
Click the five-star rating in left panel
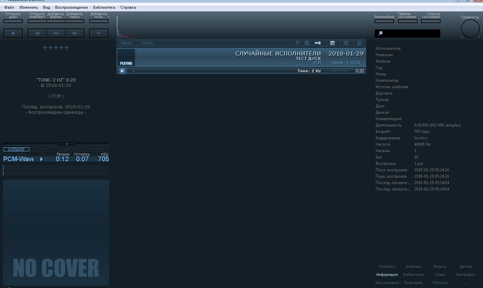click(56, 48)
